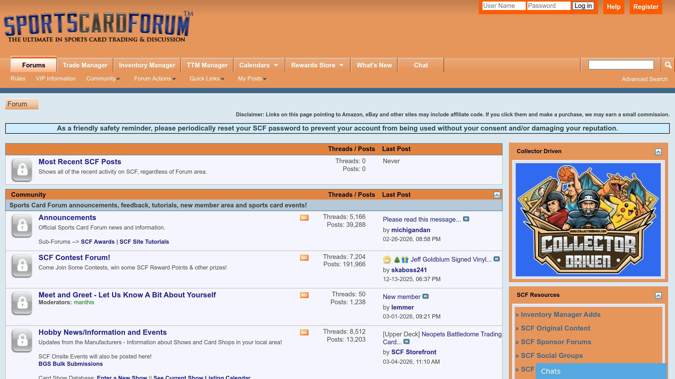Collapse the Community category section
The width and height of the screenshot is (675, 379).
[x=497, y=195]
